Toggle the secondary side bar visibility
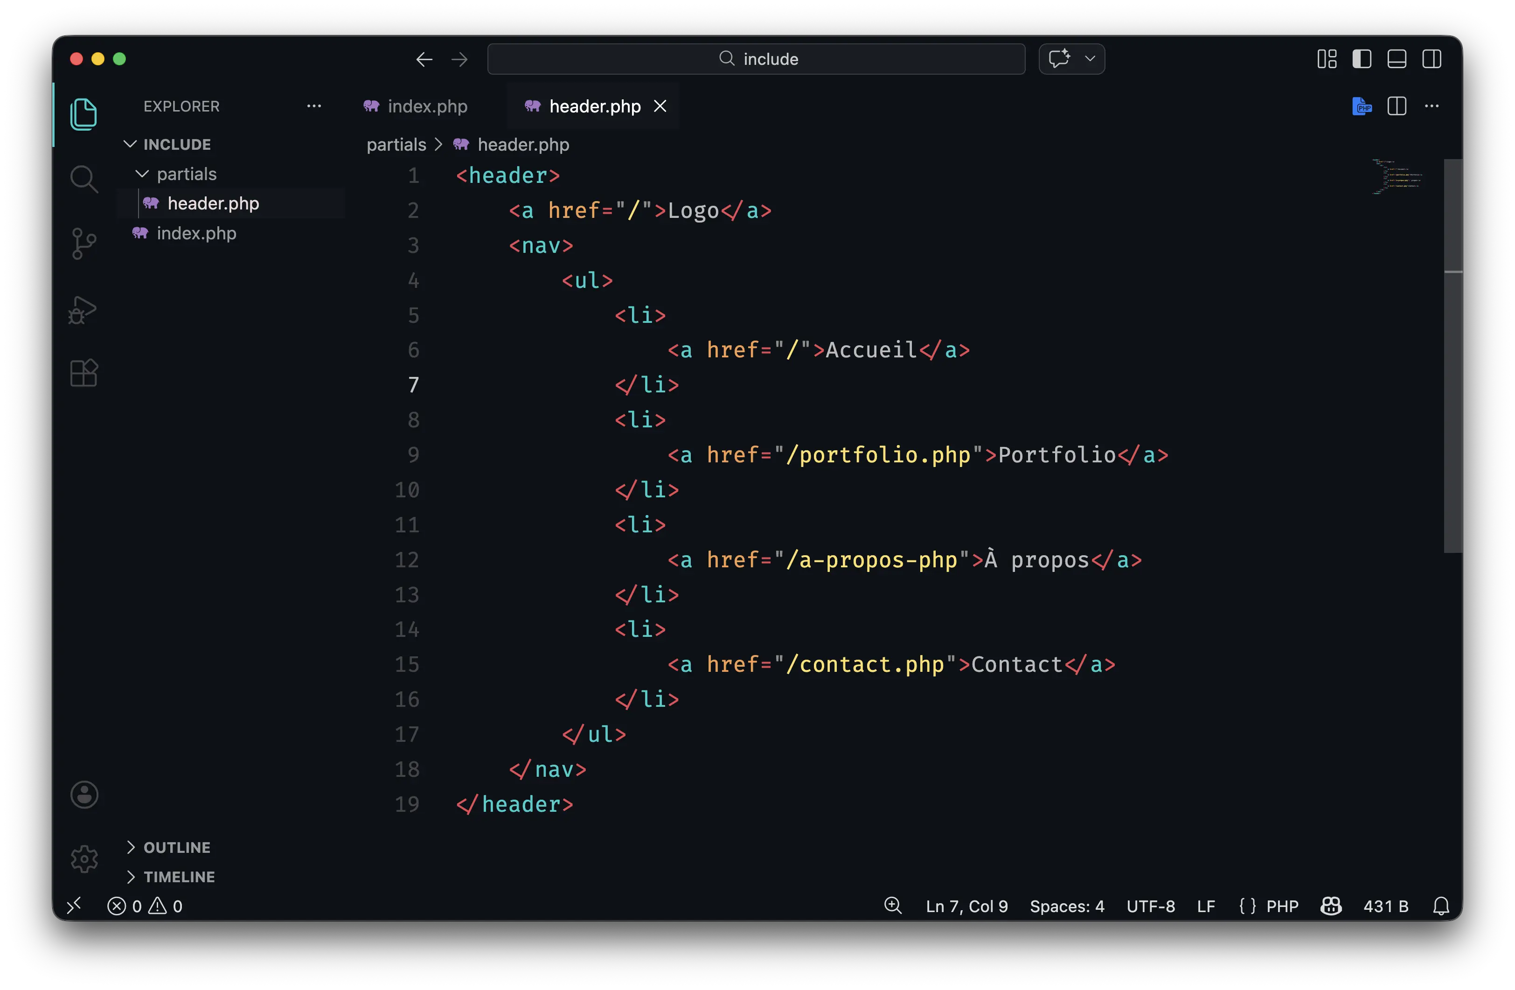 tap(1432, 59)
